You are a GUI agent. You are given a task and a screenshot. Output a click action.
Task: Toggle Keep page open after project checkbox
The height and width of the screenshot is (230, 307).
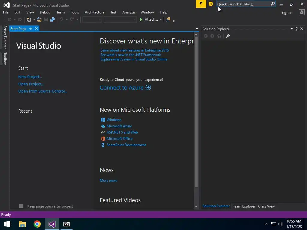click(x=21, y=206)
